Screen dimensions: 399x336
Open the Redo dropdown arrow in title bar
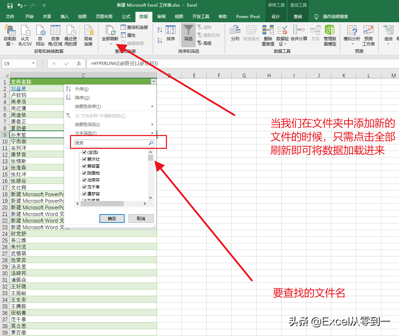[x=37, y=6]
